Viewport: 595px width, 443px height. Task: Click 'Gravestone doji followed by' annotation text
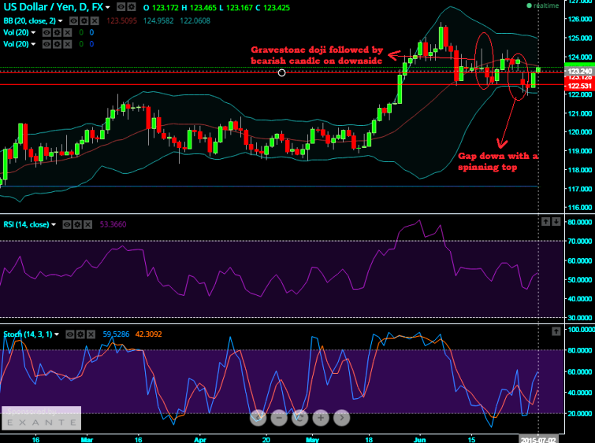[317, 50]
